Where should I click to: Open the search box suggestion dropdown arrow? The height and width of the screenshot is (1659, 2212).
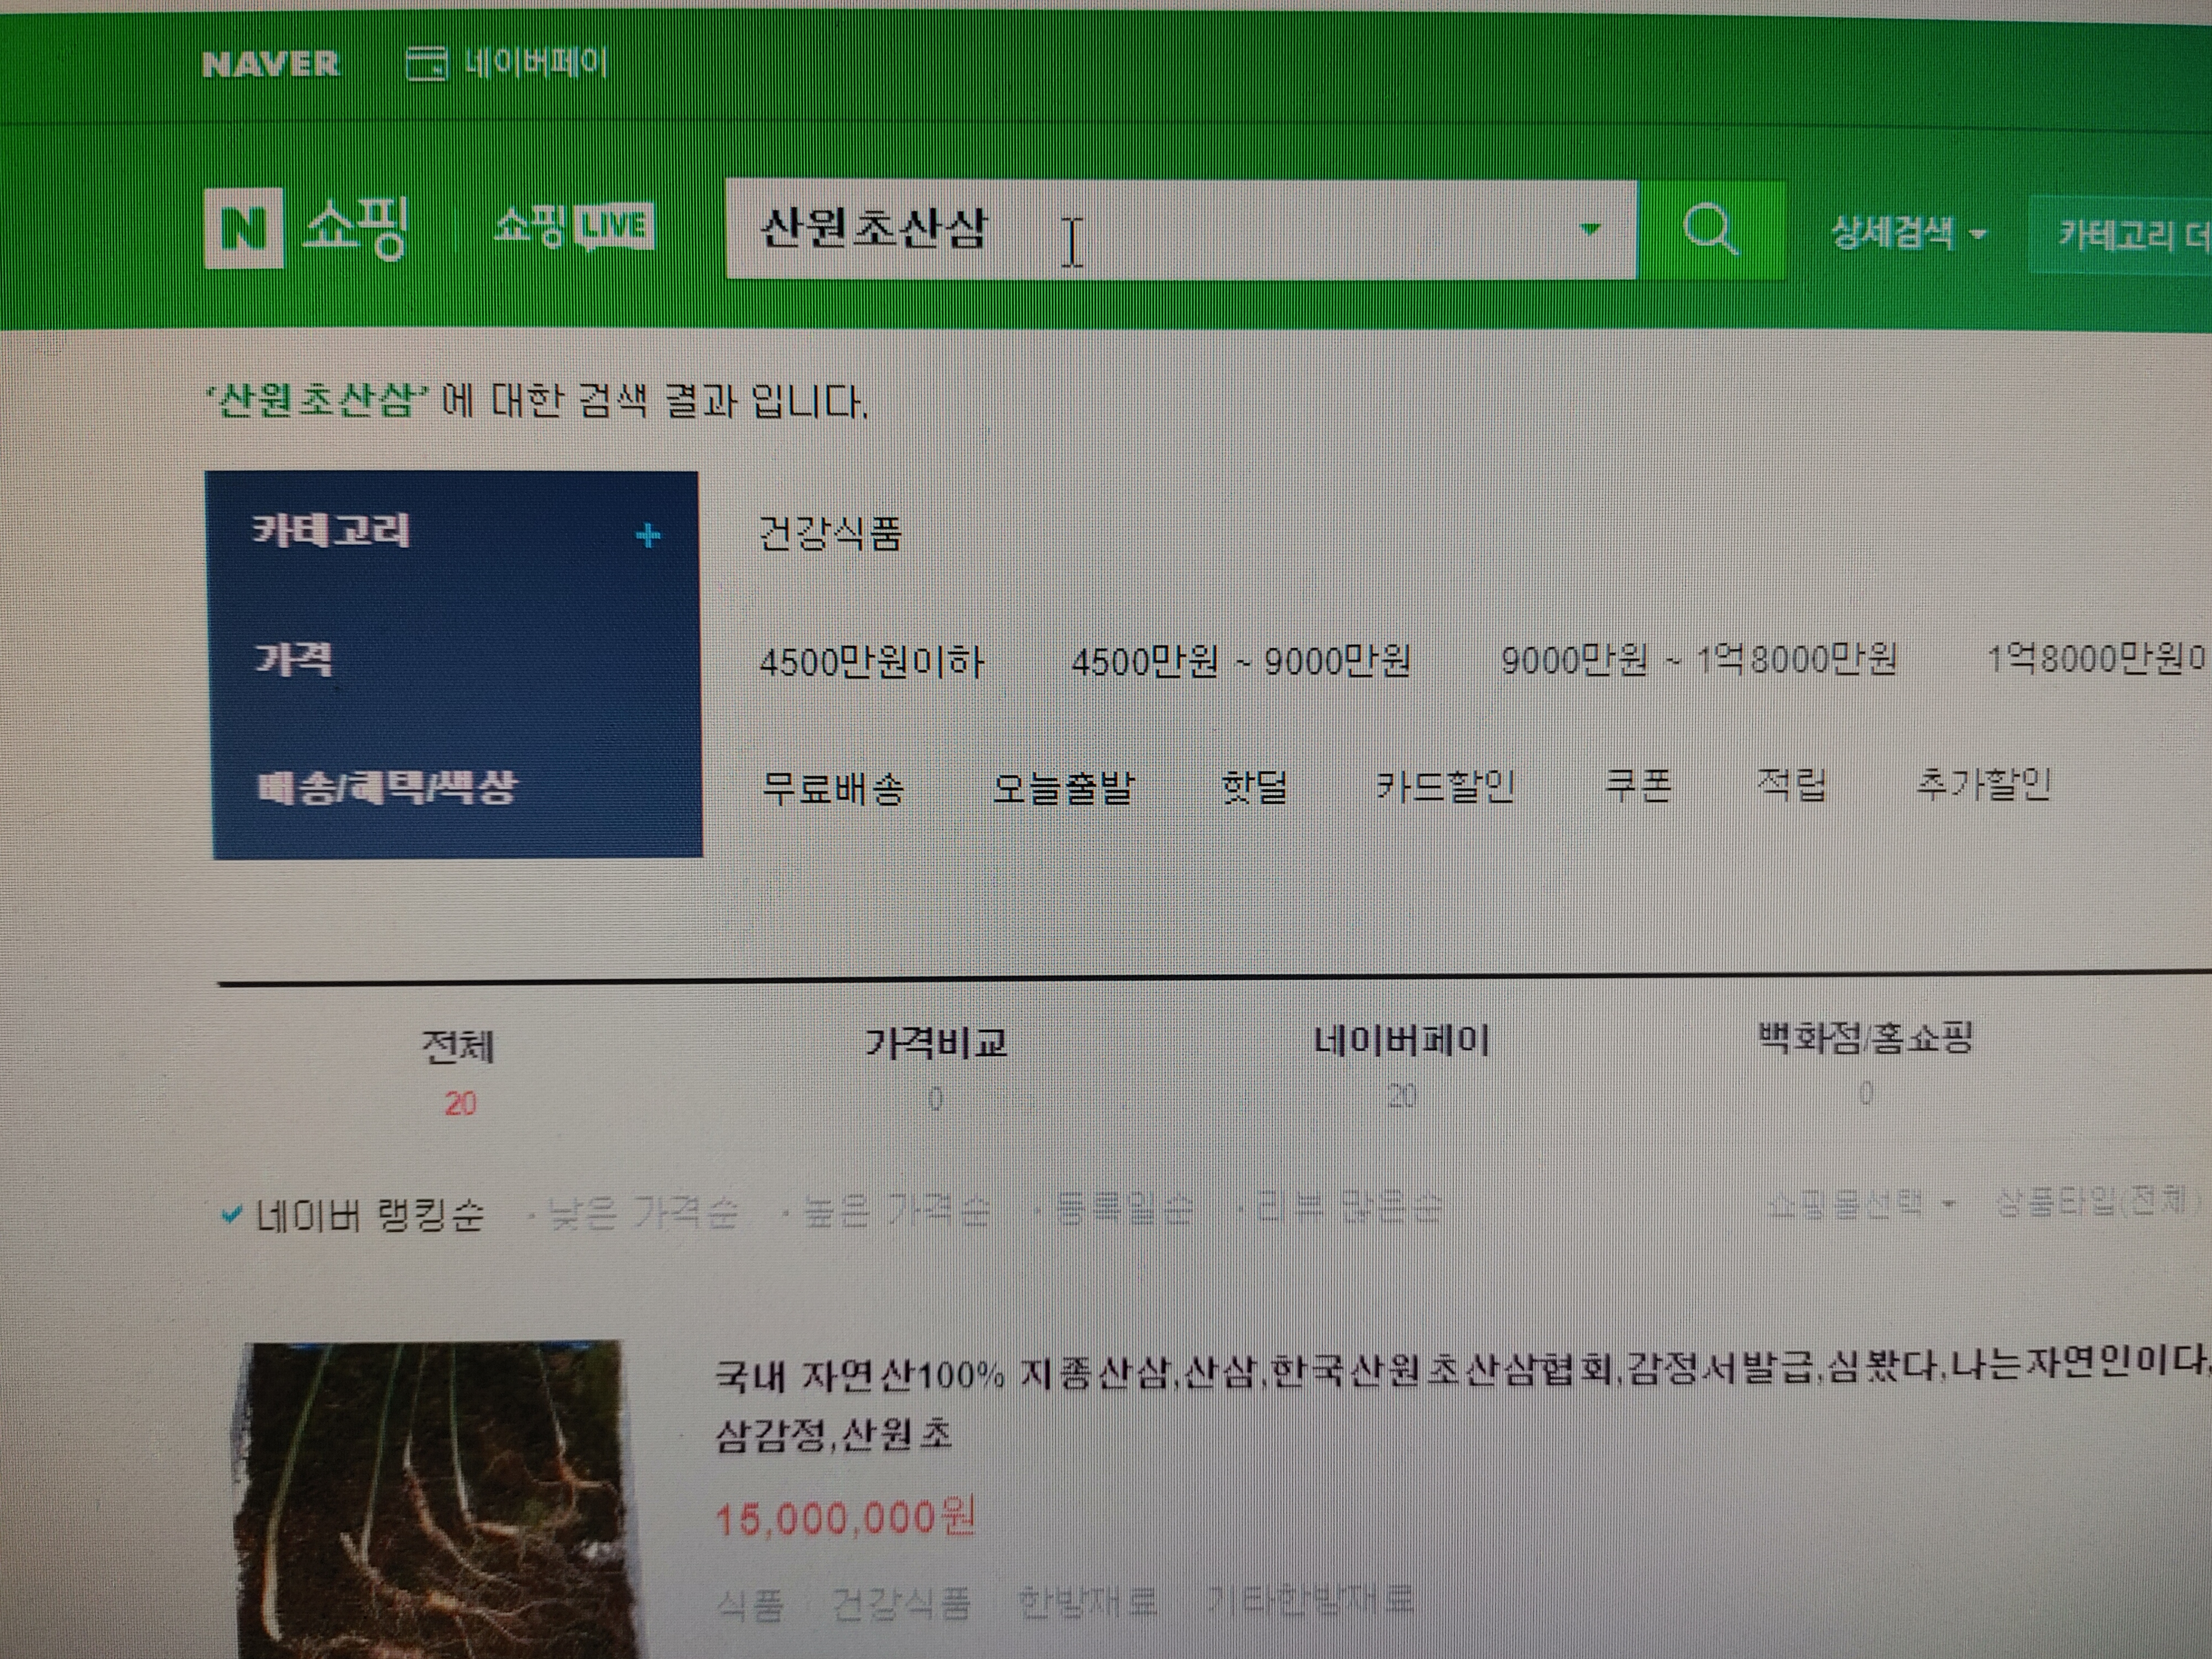pos(1590,230)
